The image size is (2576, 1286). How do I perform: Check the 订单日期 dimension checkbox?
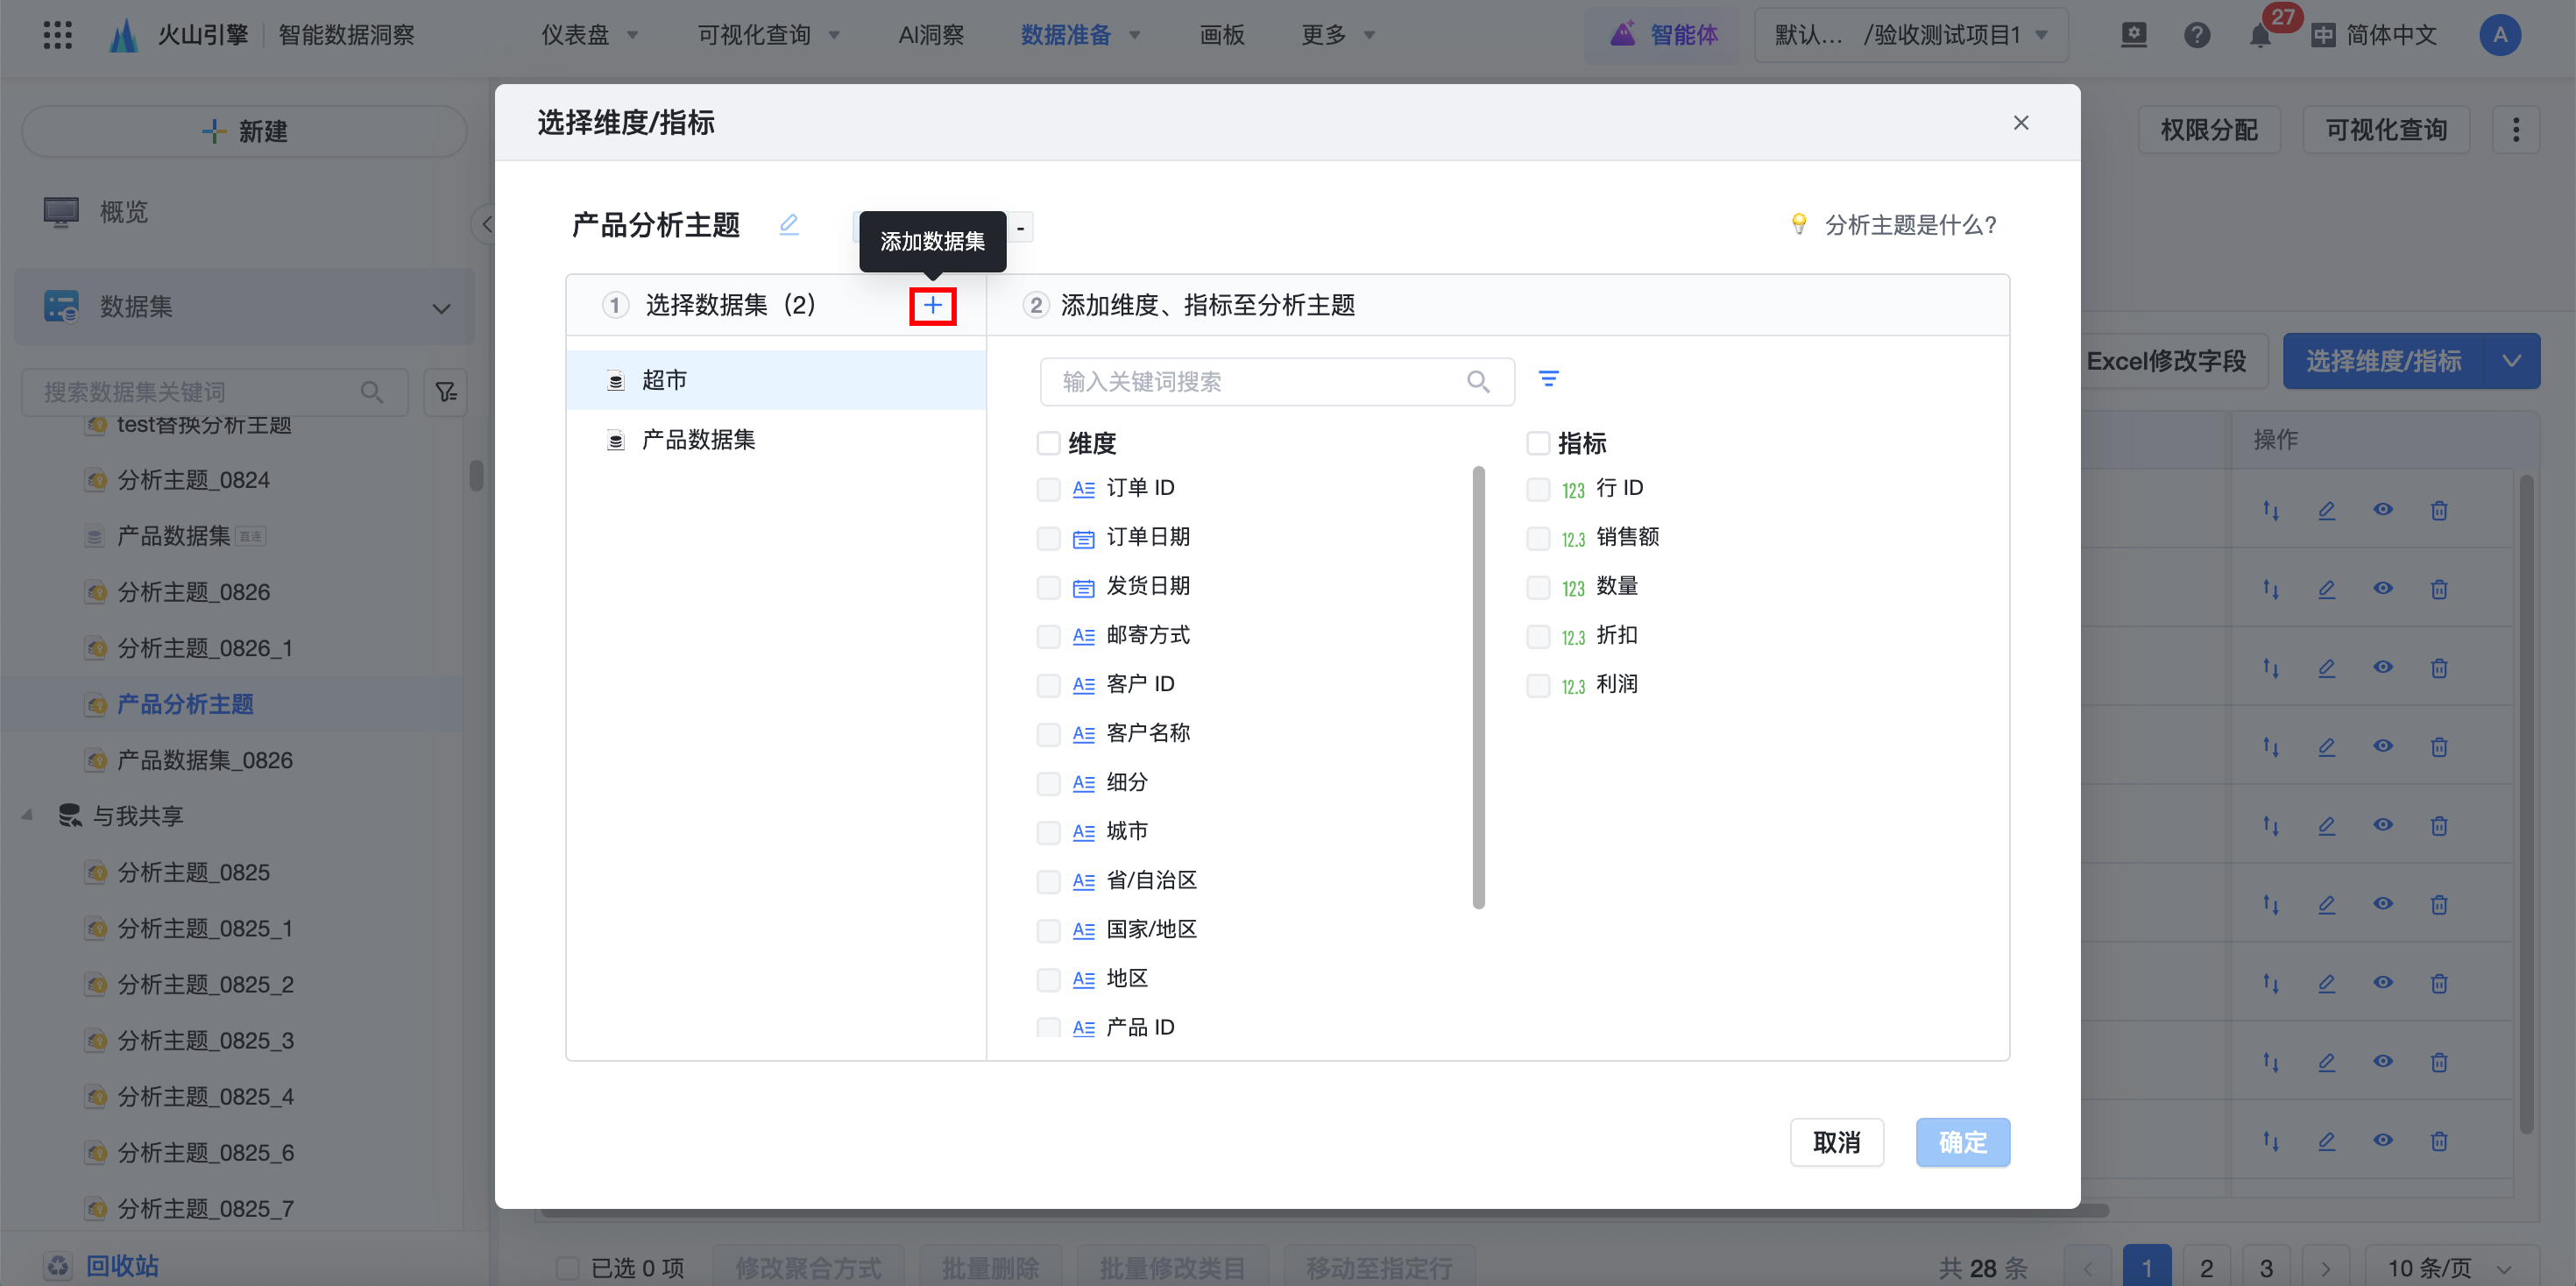coord(1048,538)
